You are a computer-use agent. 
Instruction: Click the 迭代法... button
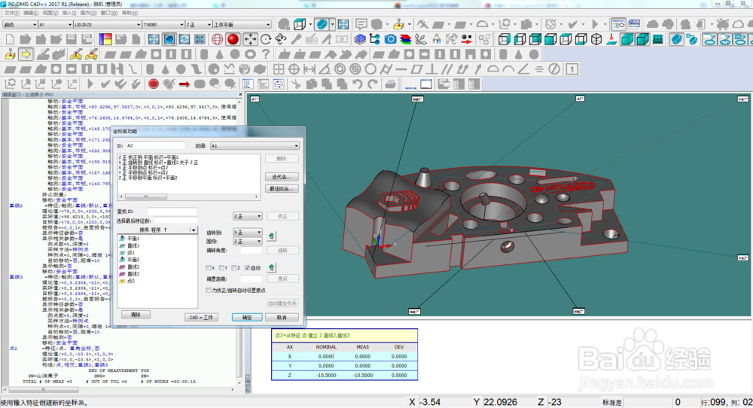pos(282,177)
